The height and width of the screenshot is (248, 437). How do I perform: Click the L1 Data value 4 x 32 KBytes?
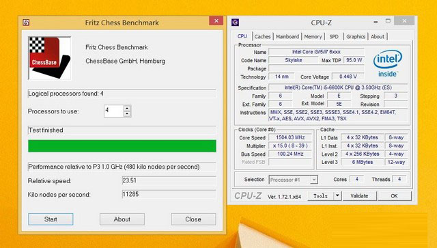tap(363, 137)
